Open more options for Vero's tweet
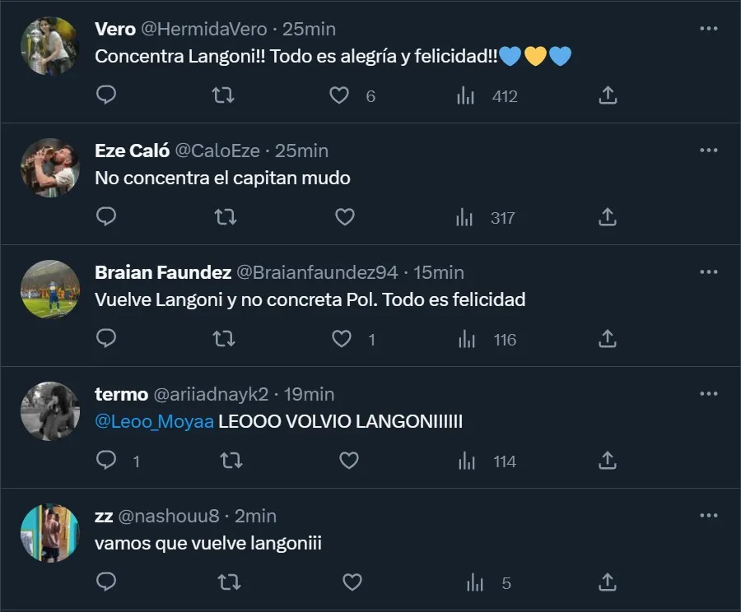741x612 pixels. tap(708, 29)
